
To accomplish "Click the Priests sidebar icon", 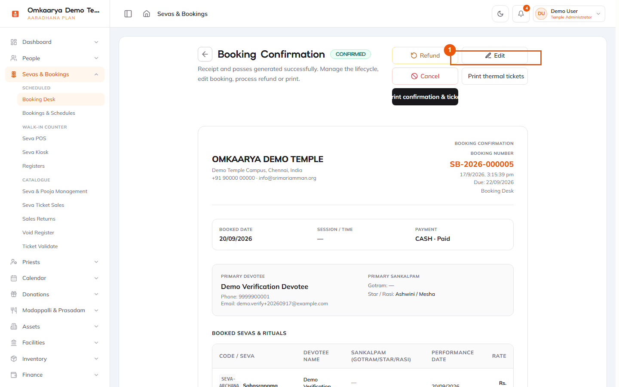I will pyautogui.click(x=14, y=262).
